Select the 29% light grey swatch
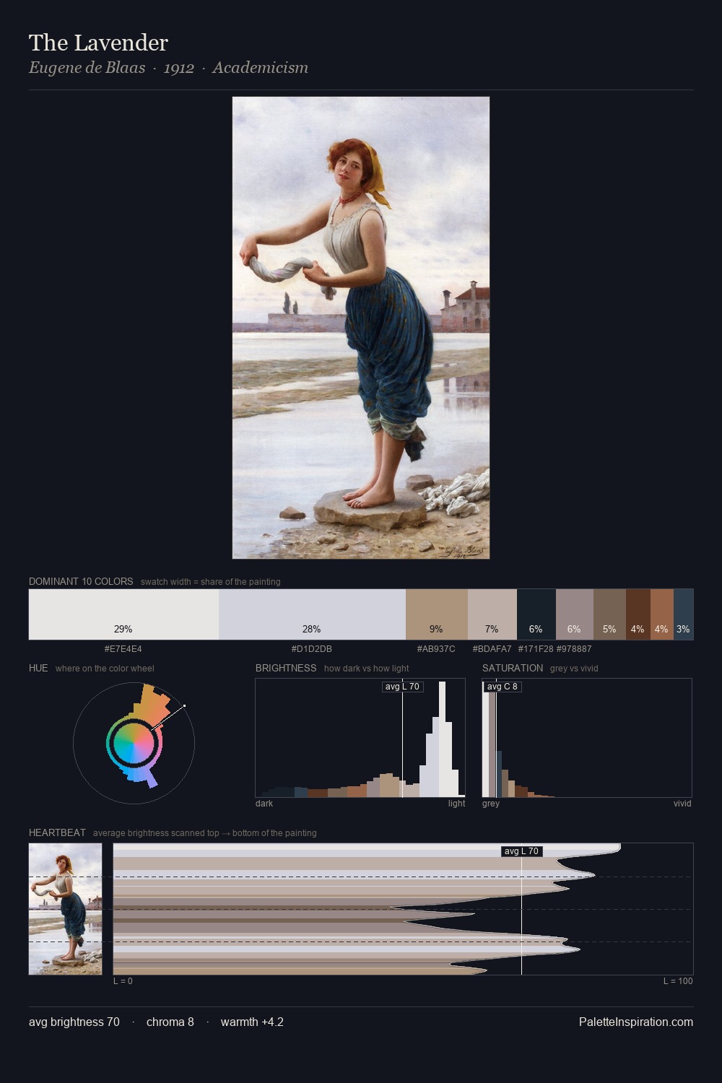Screen dimensions: 722x1083 123,614
